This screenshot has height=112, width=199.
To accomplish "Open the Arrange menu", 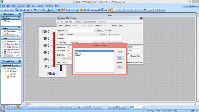I will point(21,6).
